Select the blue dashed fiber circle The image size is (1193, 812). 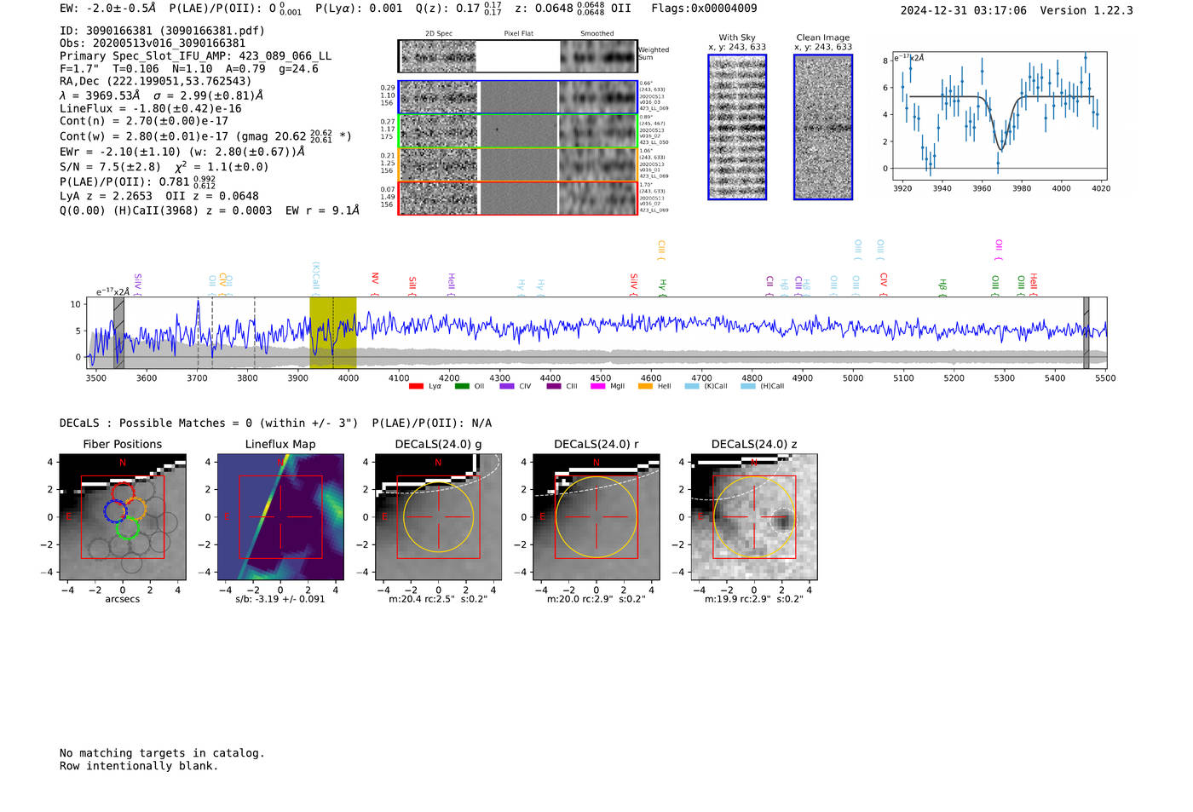115,510
